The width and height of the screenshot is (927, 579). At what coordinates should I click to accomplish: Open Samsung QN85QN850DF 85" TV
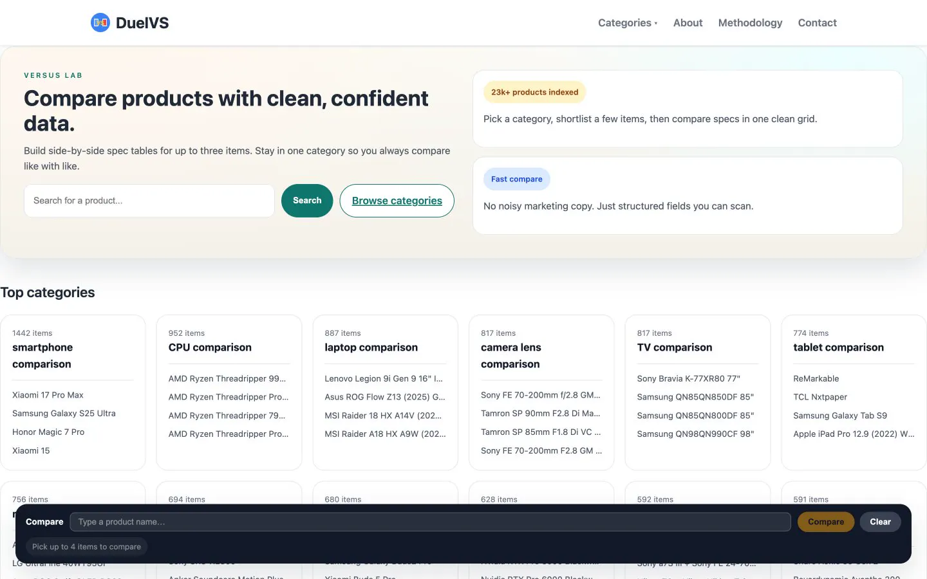tap(695, 398)
